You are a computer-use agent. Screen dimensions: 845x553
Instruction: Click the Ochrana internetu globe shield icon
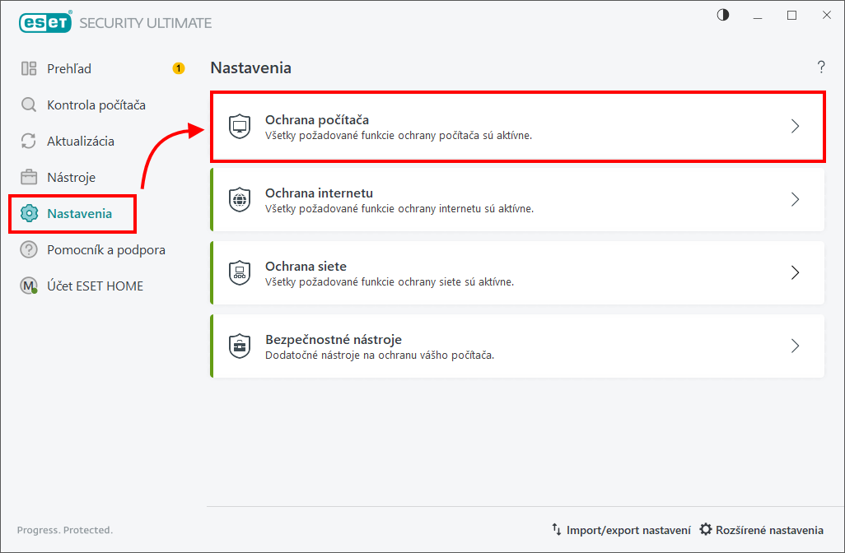240,200
